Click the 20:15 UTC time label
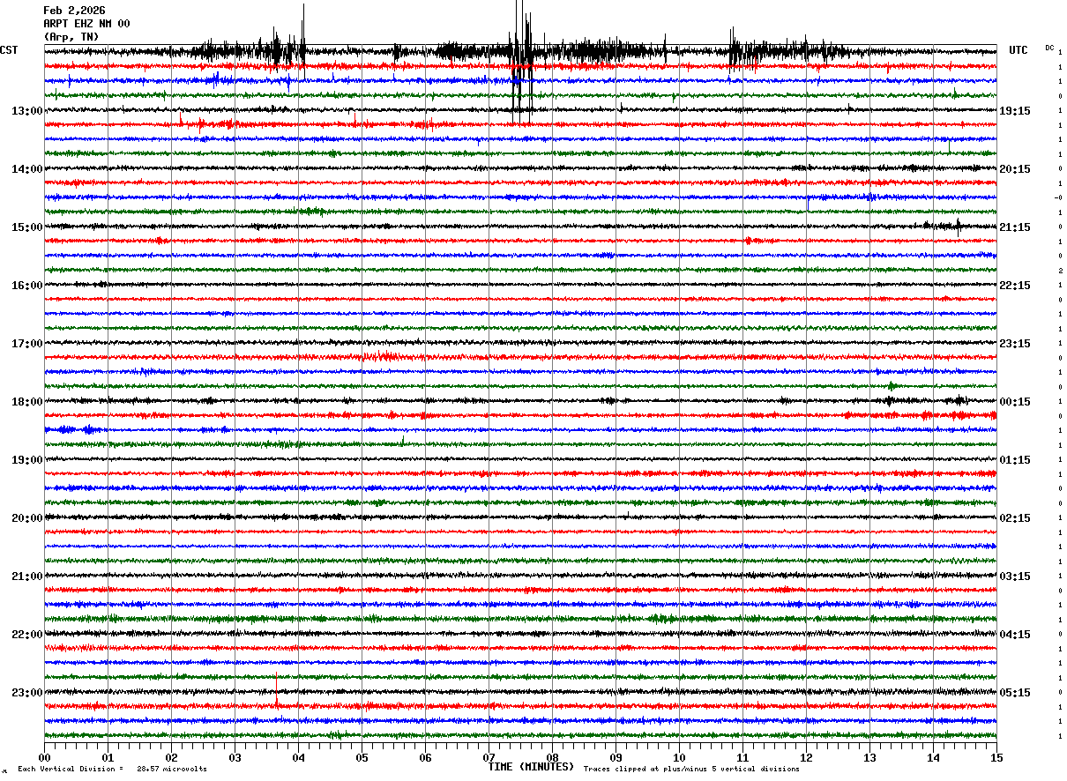The width and height of the screenshot is (1067, 781). (1015, 169)
